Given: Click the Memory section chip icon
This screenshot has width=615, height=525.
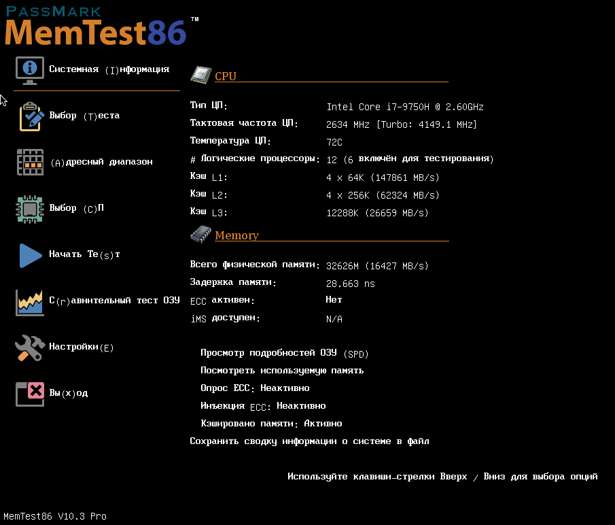Looking at the screenshot, I should point(201,234).
